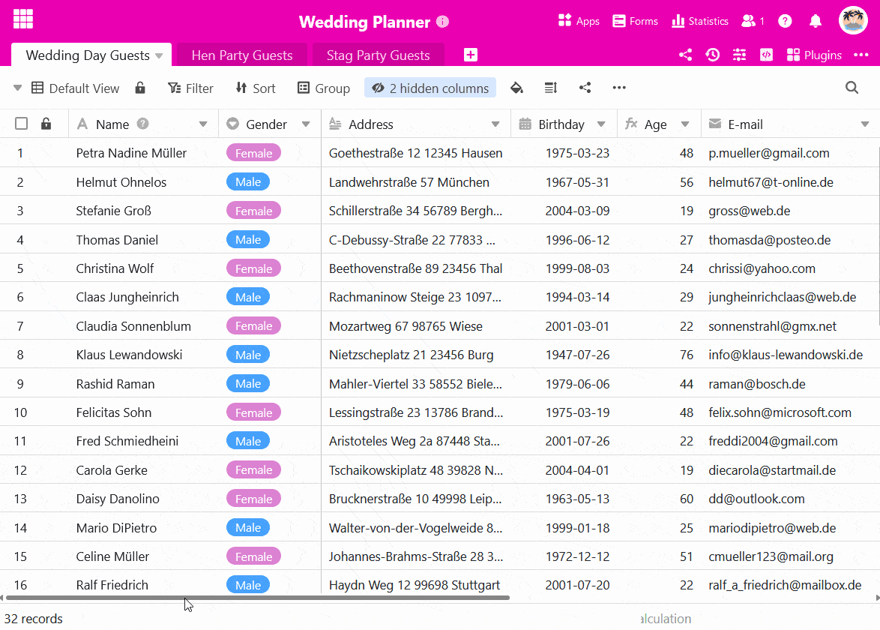The height and width of the screenshot is (630, 880).
Task: Toggle the 2 hidden columns button
Action: (430, 88)
